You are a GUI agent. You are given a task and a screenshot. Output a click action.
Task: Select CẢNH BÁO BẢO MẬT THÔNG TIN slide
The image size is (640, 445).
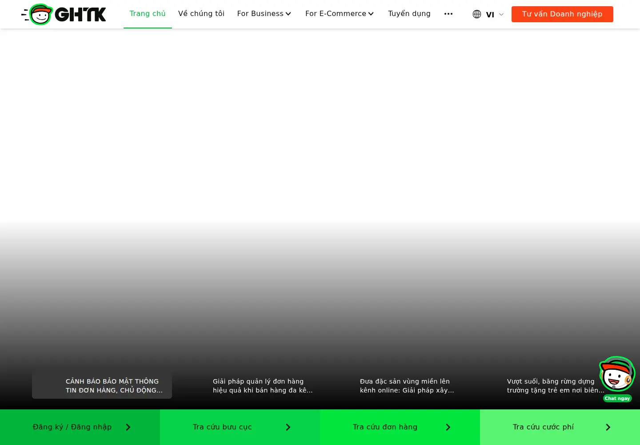102,385
